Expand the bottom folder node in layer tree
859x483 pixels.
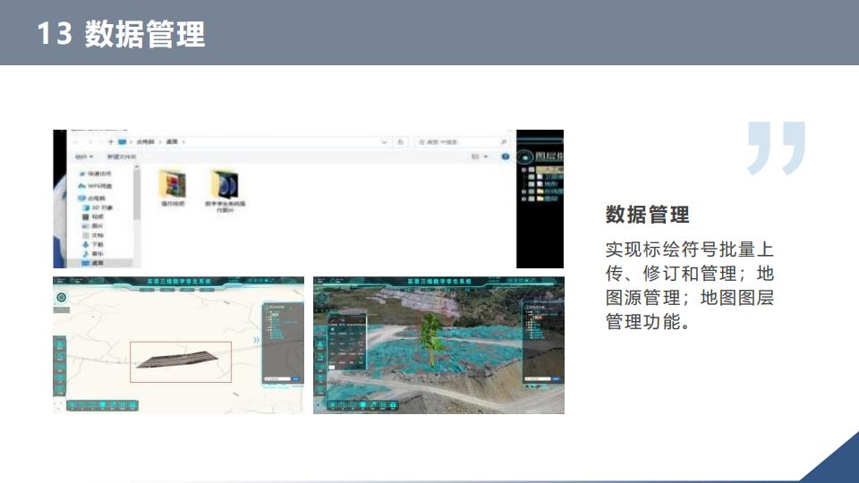pyautogui.click(x=523, y=199)
